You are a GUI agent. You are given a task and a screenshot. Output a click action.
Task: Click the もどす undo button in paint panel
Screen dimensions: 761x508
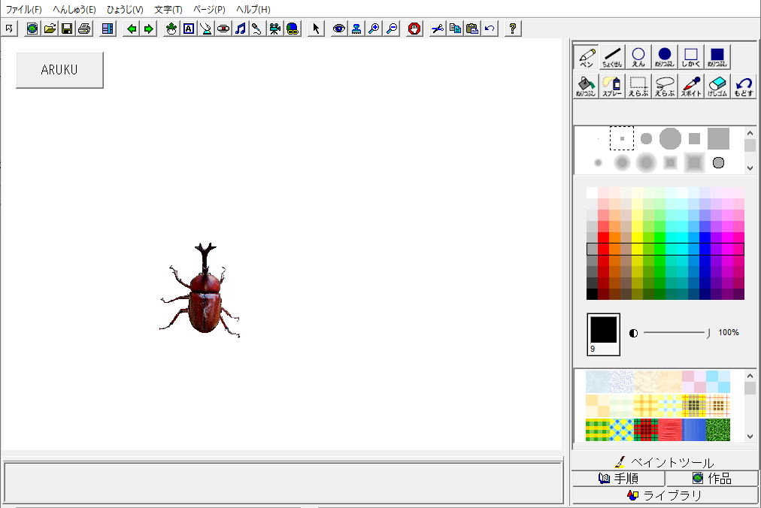(x=744, y=86)
